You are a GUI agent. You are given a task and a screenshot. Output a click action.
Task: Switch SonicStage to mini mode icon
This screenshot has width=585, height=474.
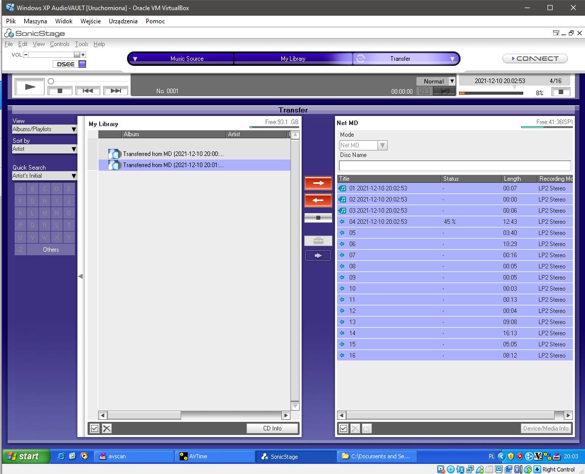point(556,33)
